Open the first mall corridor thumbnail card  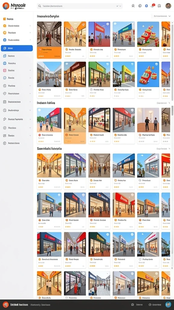(49, 40)
